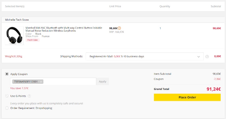
Task: Click the help icon next to shipping dropdown
Action: click(207, 56)
